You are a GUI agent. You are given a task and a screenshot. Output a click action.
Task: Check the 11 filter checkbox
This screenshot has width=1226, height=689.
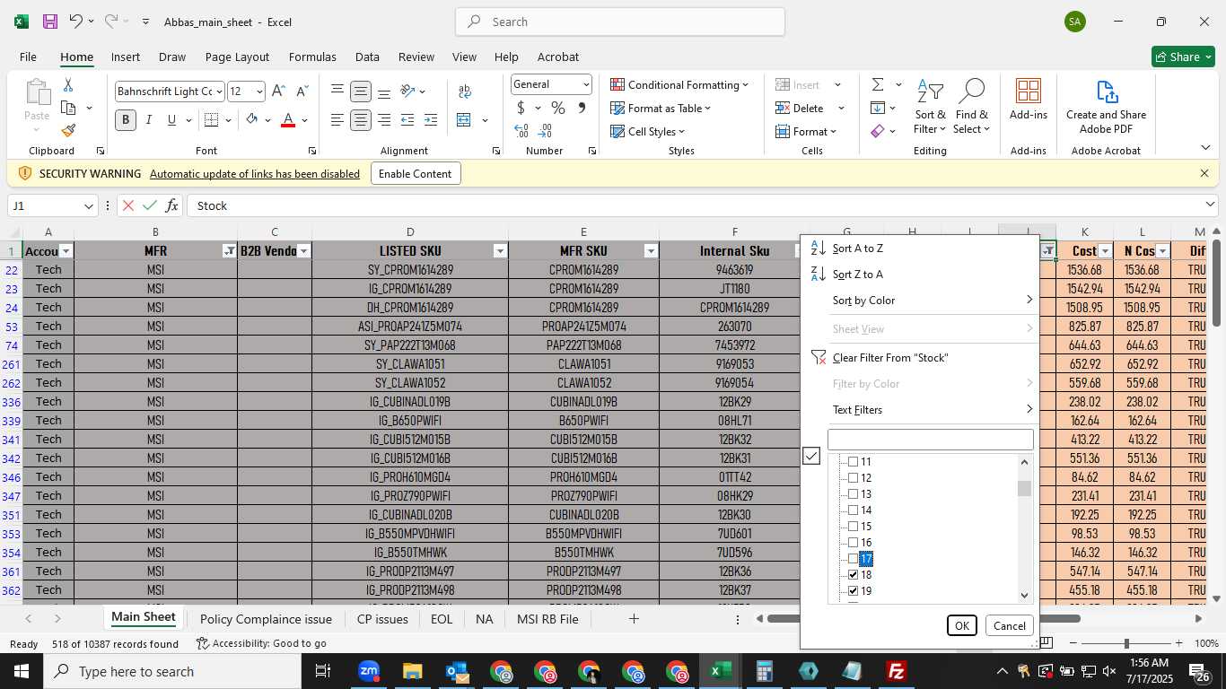tap(854, 462)
